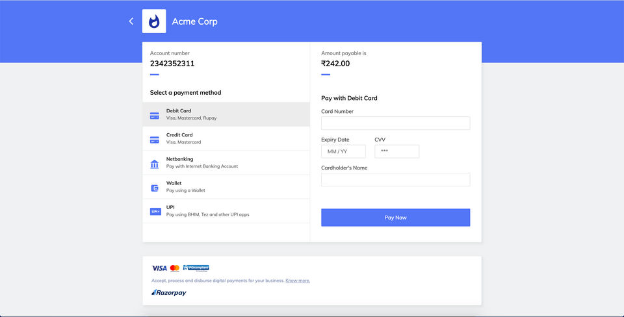Click into the CVV input box
624x317 pixels.
coord(396,151)
